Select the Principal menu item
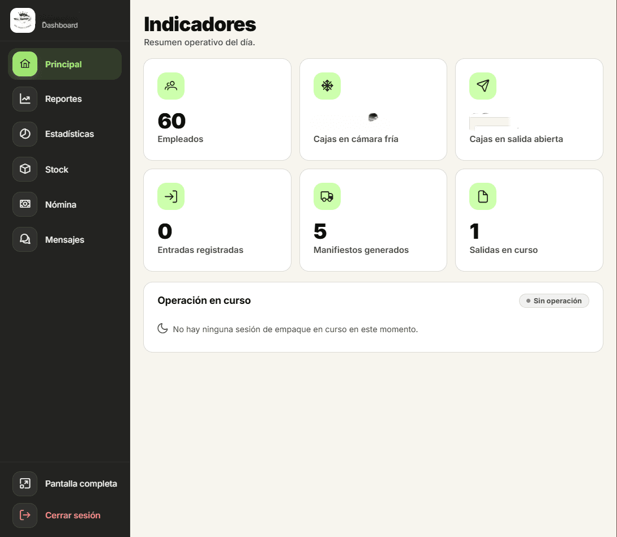 click(65, 64)
